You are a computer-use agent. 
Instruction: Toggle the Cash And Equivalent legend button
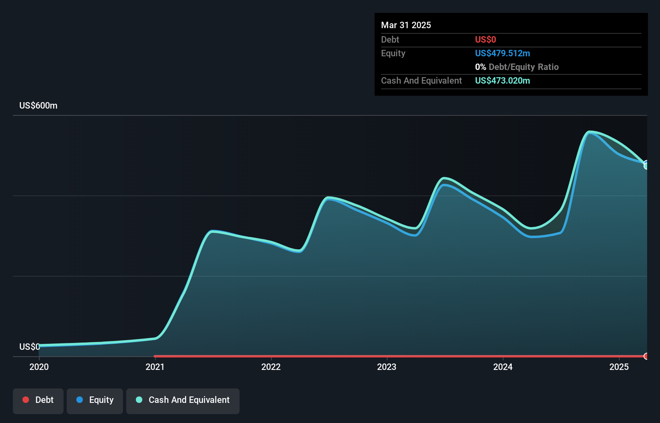pos(183,401)
